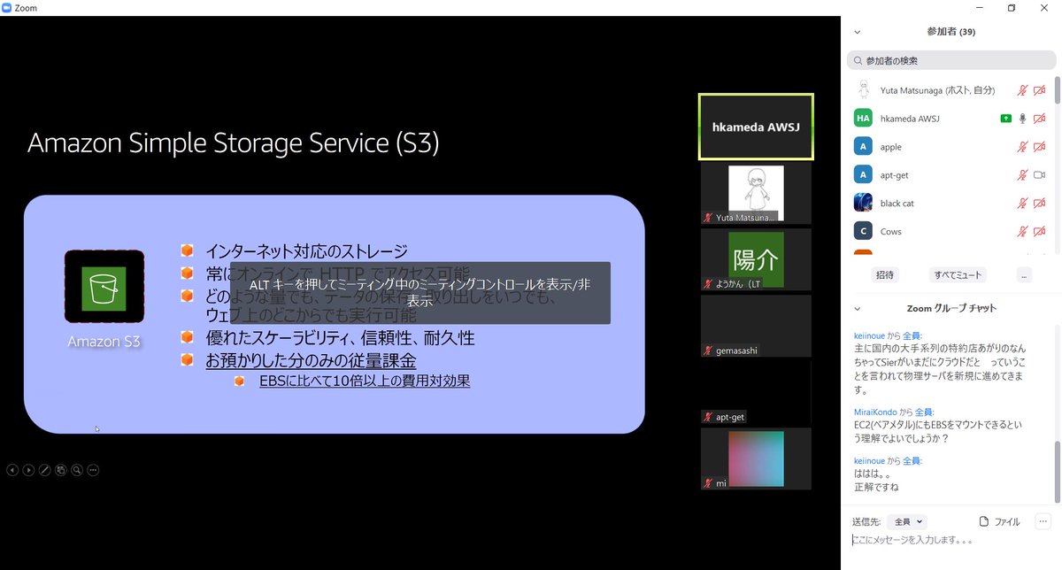
Task: Click the magnifier zoom icon on slide controls
Action: [76, 470]
